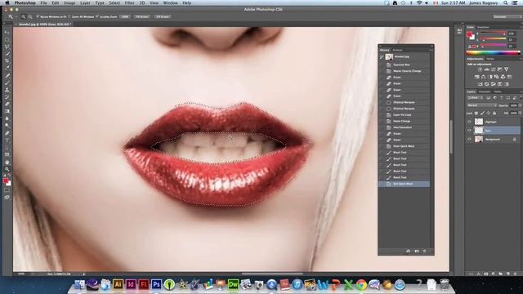Toggle Quick Mask mode in toolbox
The height and width of the screenshot is (294, 523).
tap(7, 190)
